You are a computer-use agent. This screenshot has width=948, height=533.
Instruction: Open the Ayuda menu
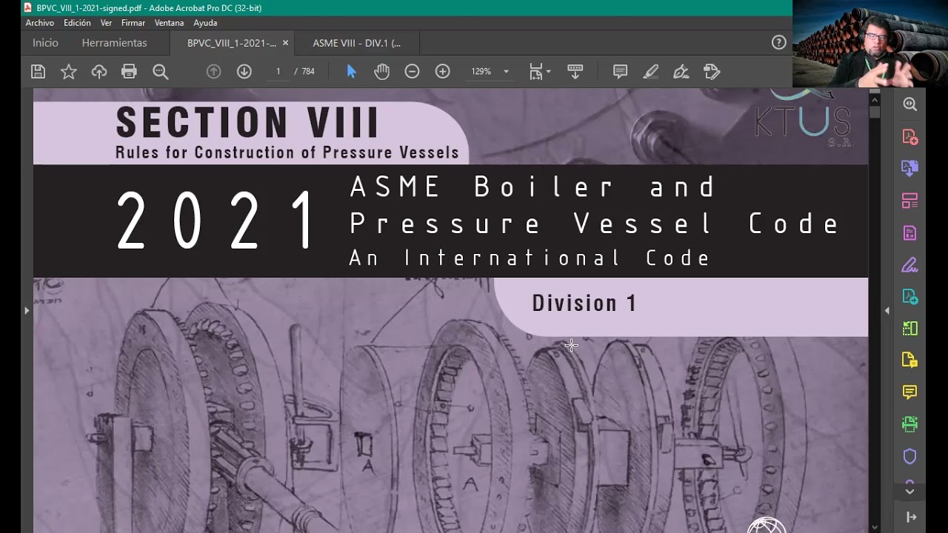(x=205, y=23)
